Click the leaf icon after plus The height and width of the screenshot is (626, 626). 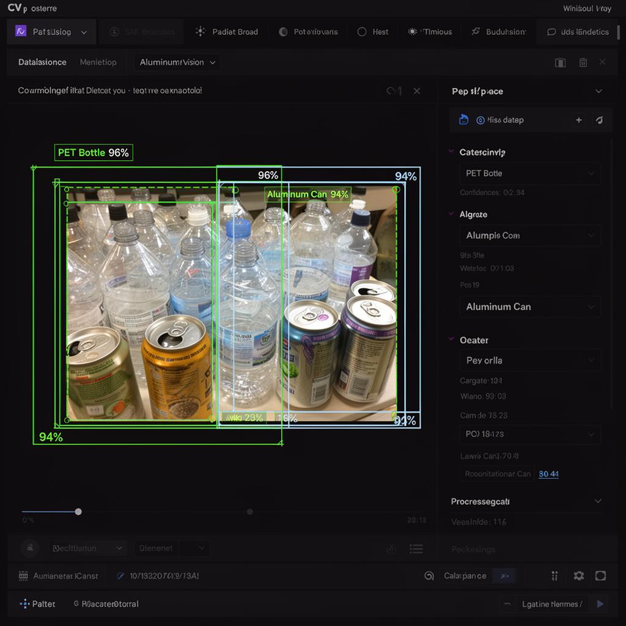[x=600, y=120]
